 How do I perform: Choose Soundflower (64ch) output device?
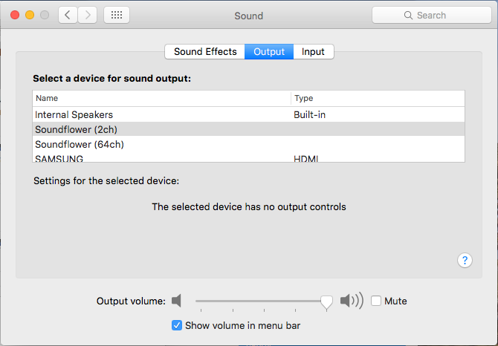coord(248,144)
